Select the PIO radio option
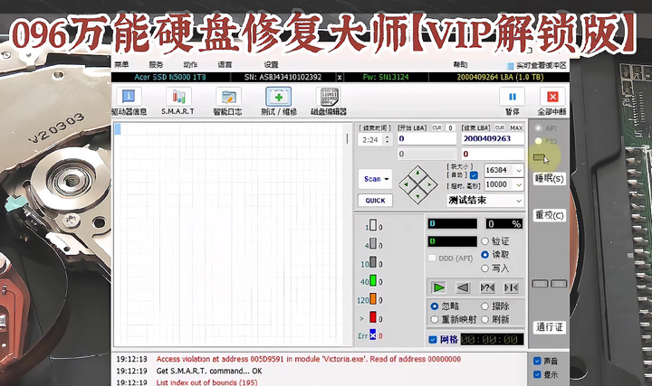This screenshot has height=386, width=652. click(x=539, y=142)
